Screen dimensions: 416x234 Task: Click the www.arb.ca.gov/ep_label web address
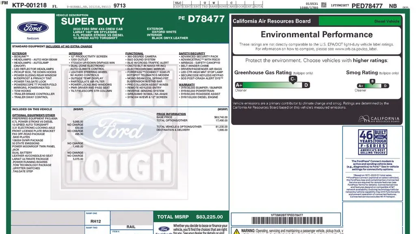click(x=356, y=49)
